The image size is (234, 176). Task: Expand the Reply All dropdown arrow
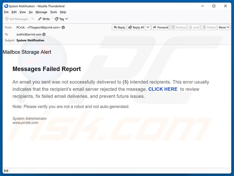[x=148, y=27]
